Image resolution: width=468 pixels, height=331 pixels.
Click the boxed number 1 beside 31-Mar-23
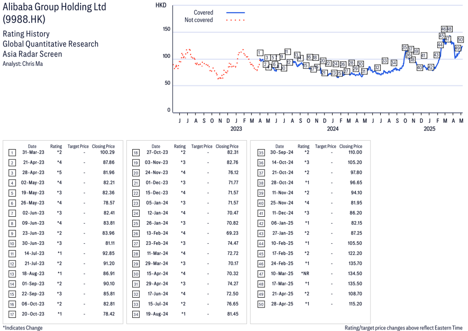[12, 153]
